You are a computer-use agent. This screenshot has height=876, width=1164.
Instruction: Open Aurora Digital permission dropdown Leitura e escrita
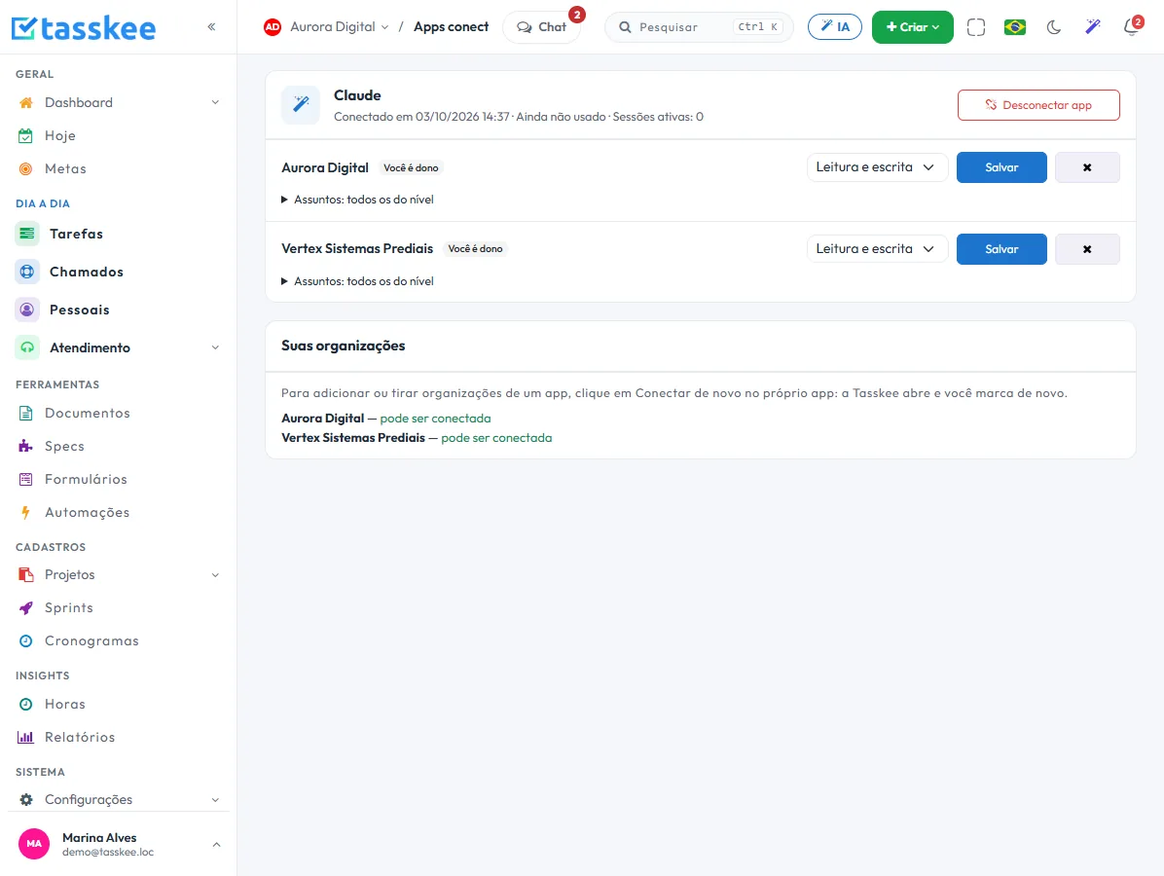pyautogui.click(x=877, y=167)
